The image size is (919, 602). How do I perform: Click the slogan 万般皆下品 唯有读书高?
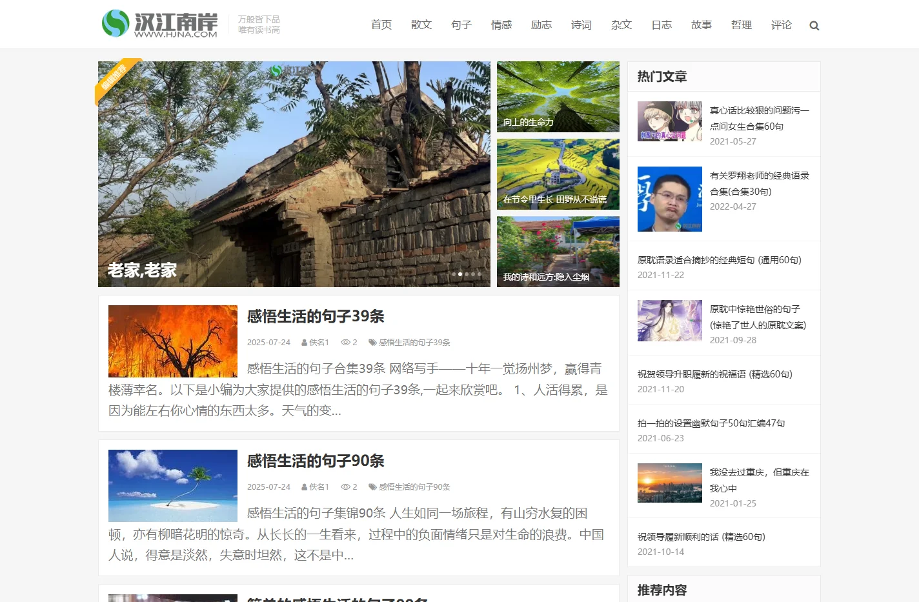click(x=259, y=25)
